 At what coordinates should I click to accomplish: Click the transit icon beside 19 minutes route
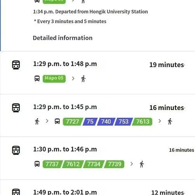(x=16, y=65)
